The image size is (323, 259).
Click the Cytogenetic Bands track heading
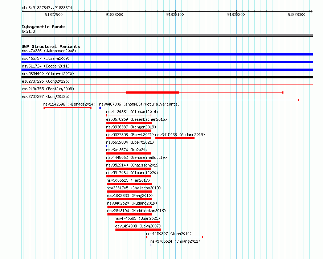coord(43,27)
